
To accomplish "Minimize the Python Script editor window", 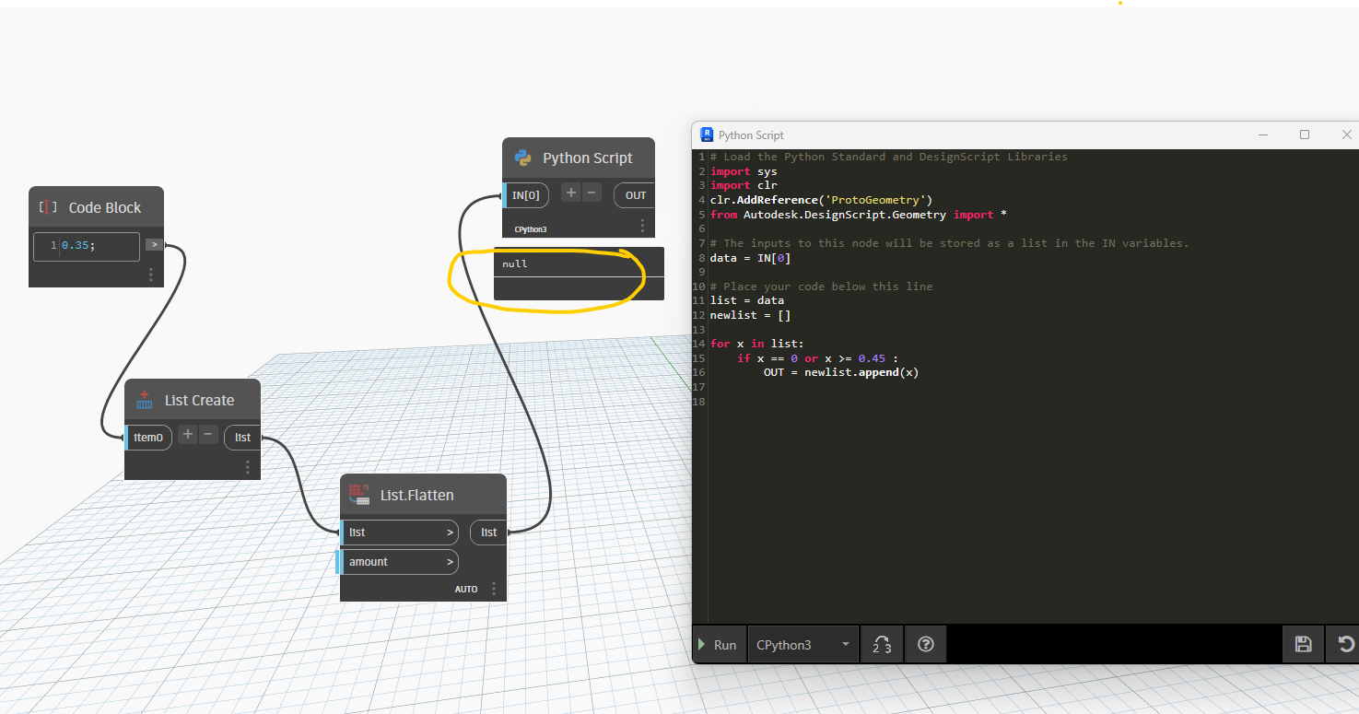I will click(1262, 135).
